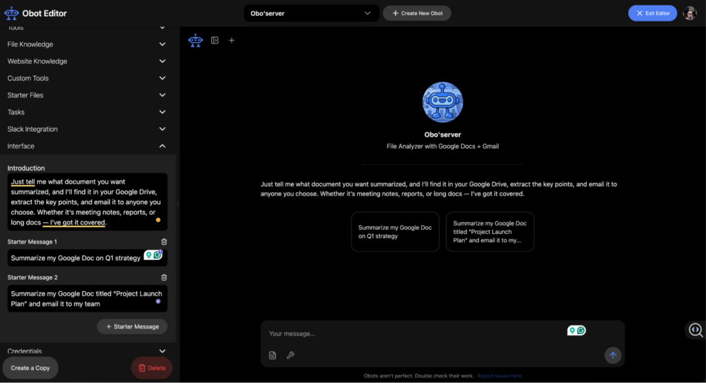706x383 pixels.
Task: Open the magnifier code inspector icon
Action: pyautogui.click(x=695, y=331)
